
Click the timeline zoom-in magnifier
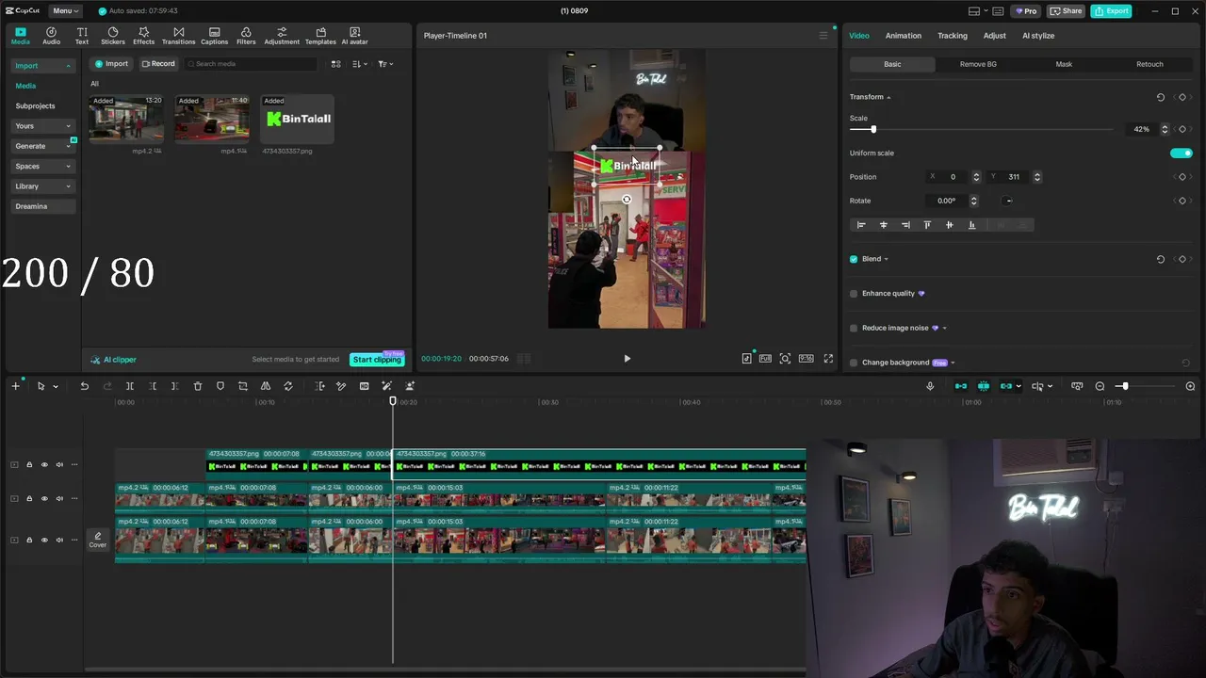(1190, 386)
